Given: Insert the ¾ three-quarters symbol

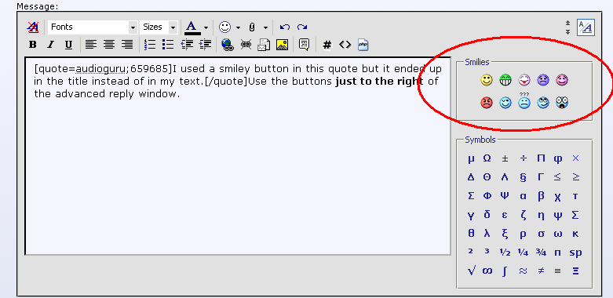Looking at the screenshot, I should [x=541, y=253].
